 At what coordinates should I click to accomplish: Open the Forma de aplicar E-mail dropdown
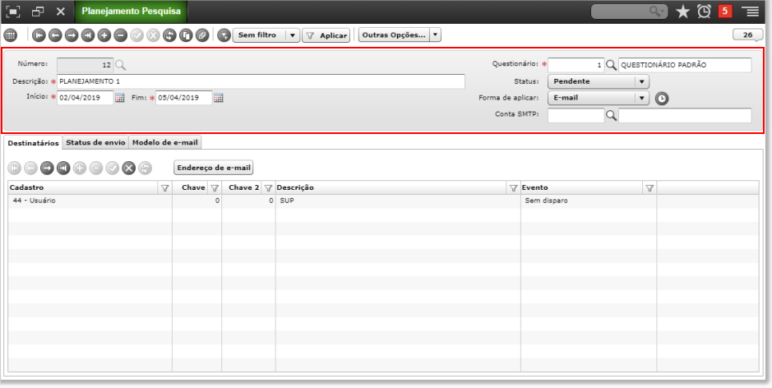(599, 98)
